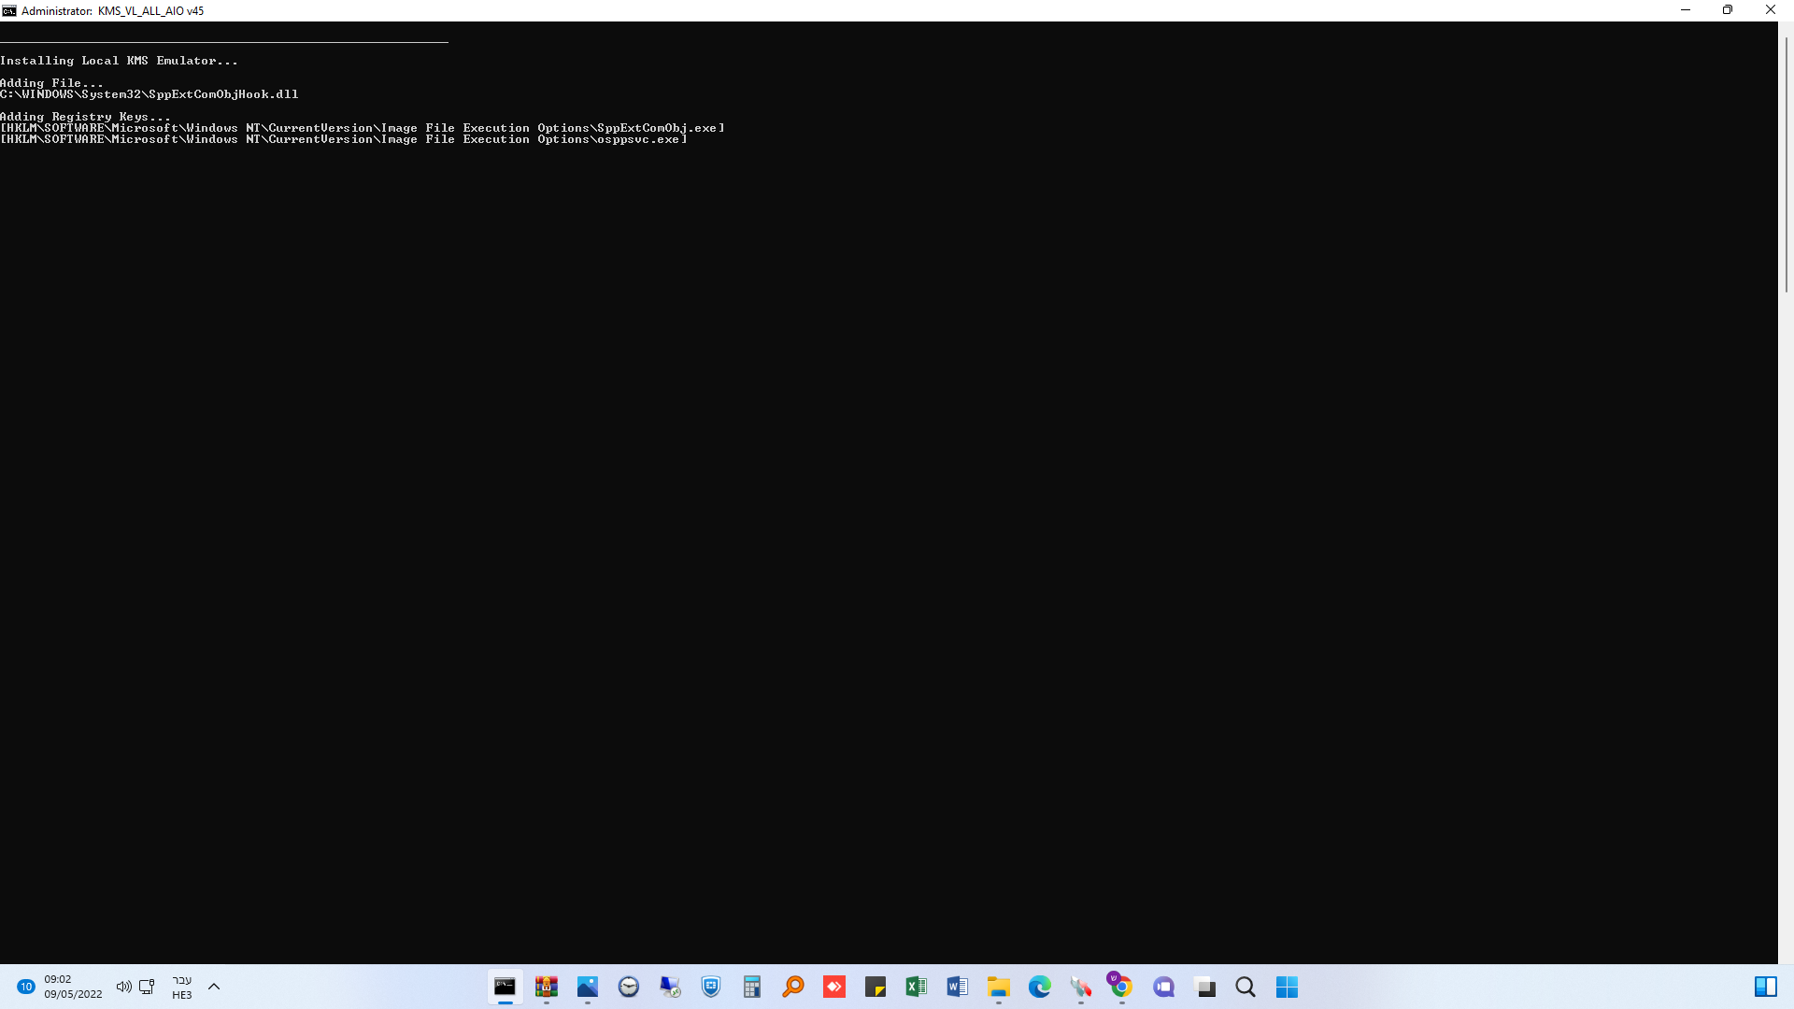1794x1009 pixels.
Task: Open the volume speaker control
Action: 123,987
